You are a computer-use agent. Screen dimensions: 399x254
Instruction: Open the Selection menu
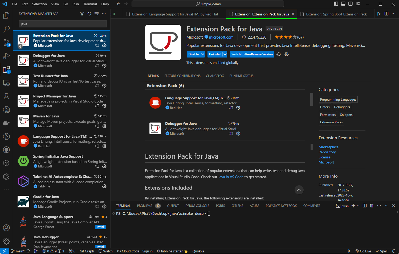(x=39, y=4)
